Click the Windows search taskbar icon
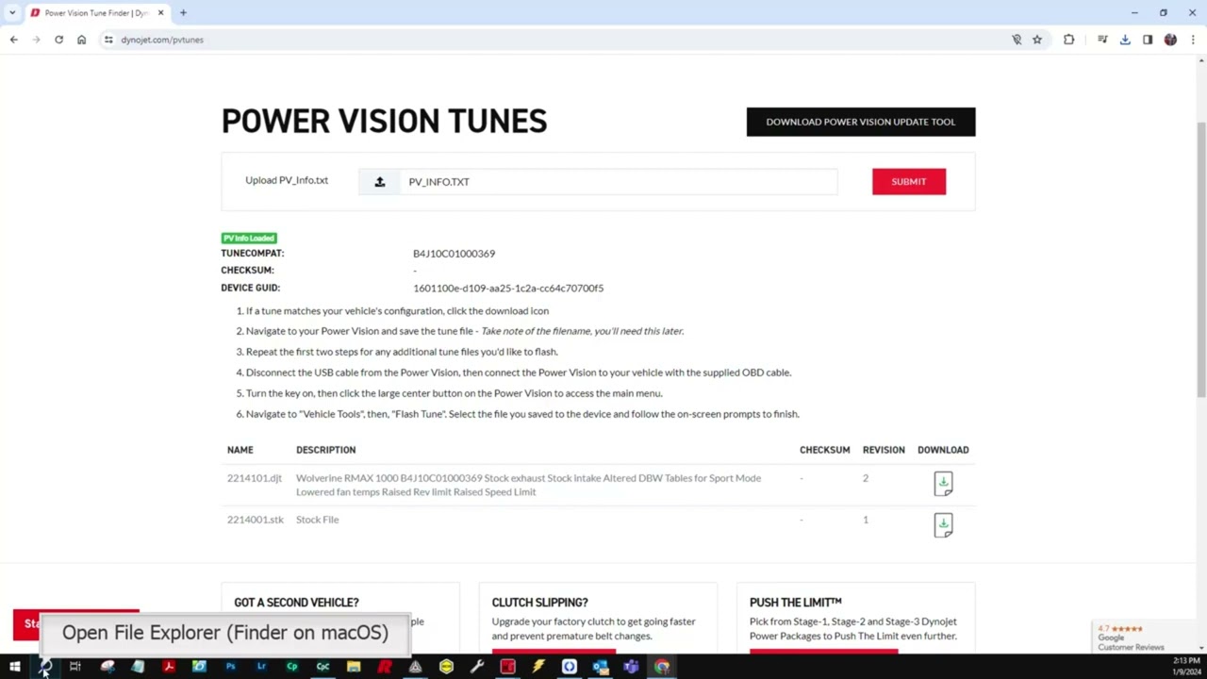The height and width of the screenshot is (679, 1207). tap(44, 667)
